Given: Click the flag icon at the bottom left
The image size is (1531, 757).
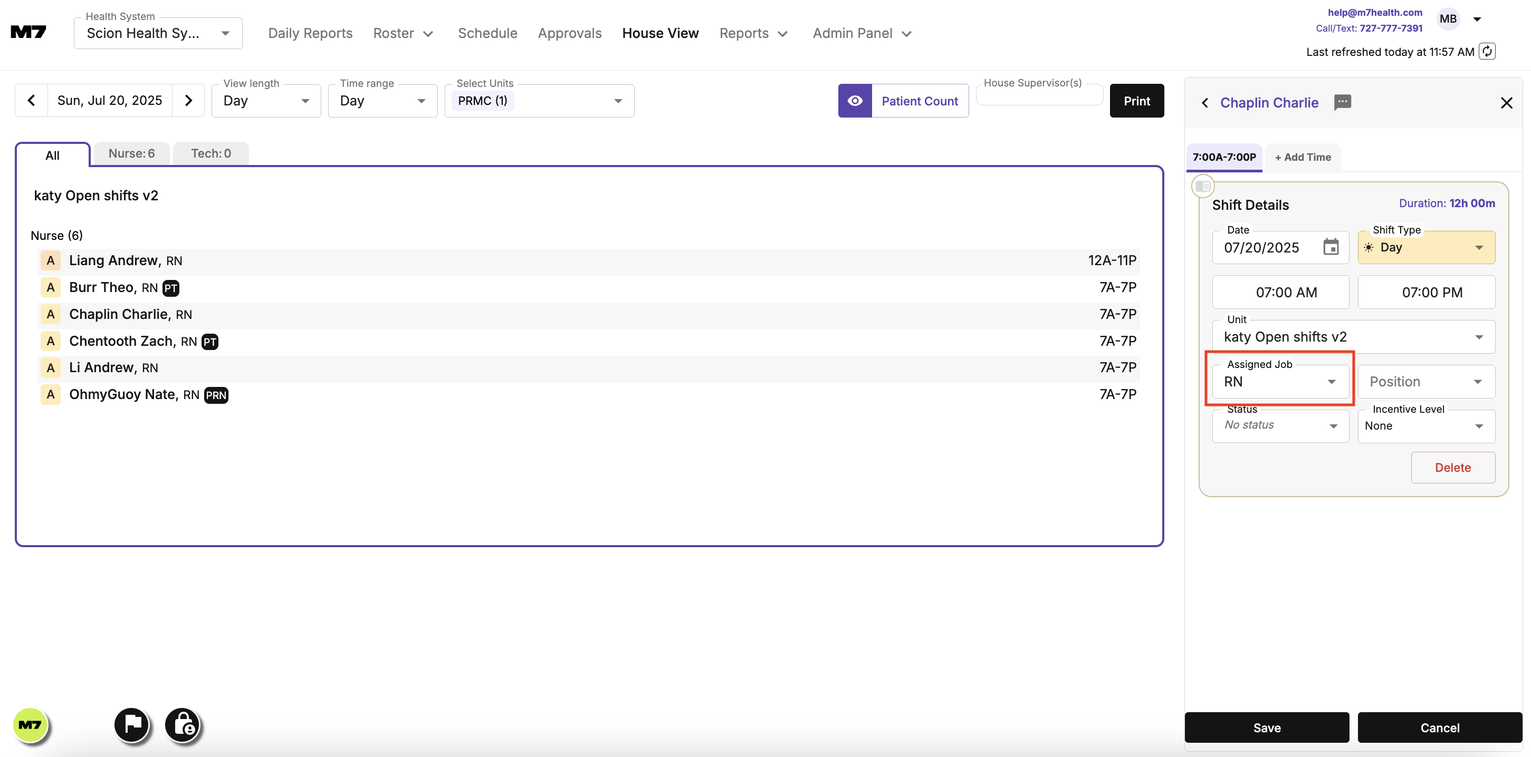Looking at the screenshot, I should [131, 724].
